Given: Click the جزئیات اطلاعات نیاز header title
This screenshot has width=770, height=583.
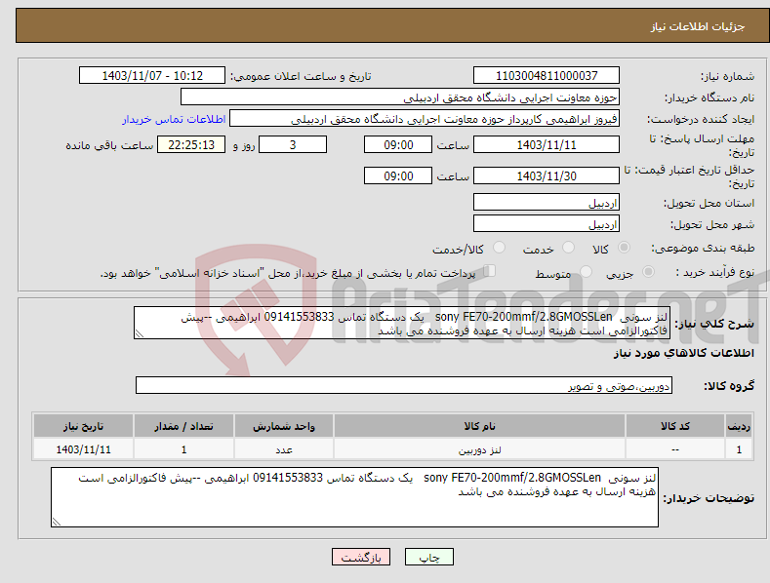Looking at the screenshot, I should coord(698,26).
